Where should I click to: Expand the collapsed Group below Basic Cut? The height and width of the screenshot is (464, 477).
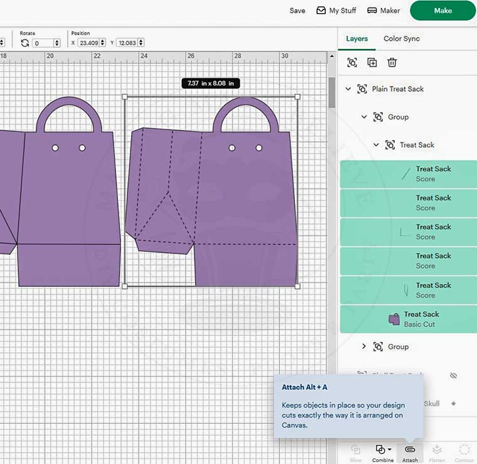pos(363,347)
